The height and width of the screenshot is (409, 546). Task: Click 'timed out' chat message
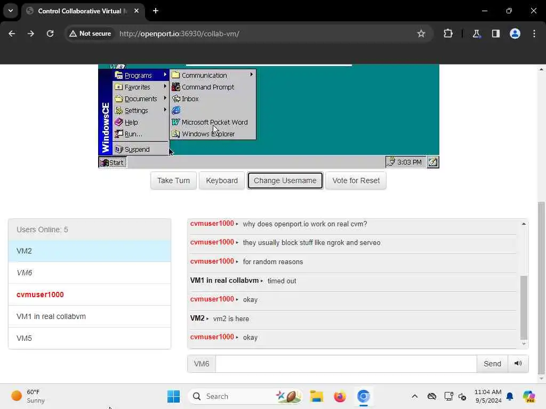coord(282,281)
